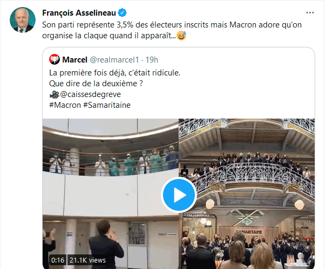Viewport: 326px width, 269px height.
Task: Open the @realmarcel1 handle
Action: (114, 60)
